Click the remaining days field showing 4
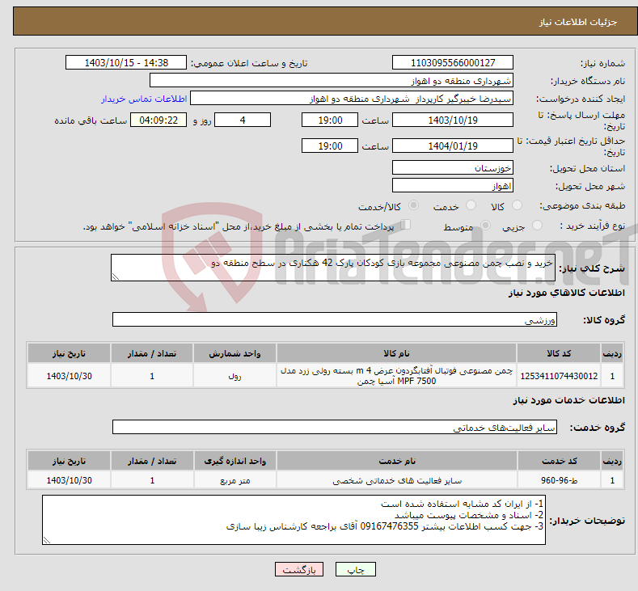This screenshot has height=591, width=638. pyautogui.click(x=243, y=120)
